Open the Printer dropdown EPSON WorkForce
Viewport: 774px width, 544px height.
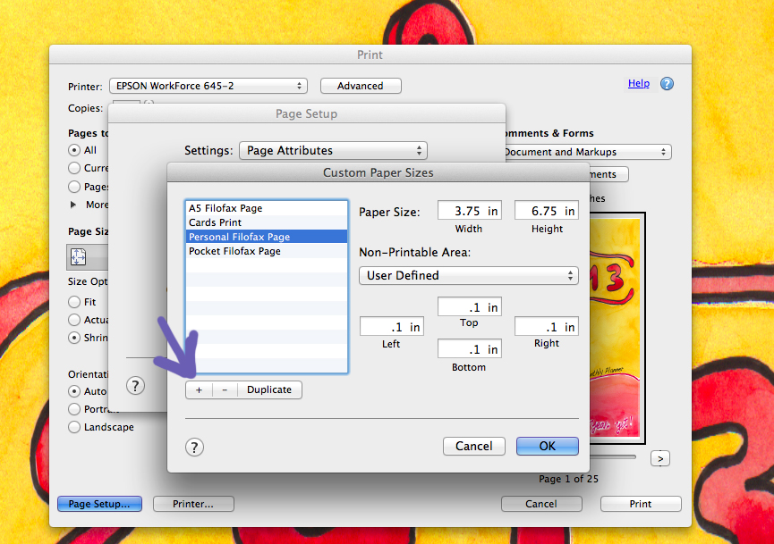208,86
